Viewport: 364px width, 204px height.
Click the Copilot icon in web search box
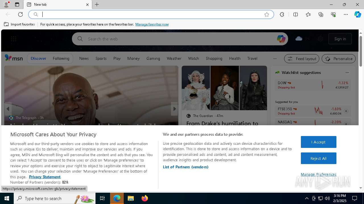pos(281,39)
